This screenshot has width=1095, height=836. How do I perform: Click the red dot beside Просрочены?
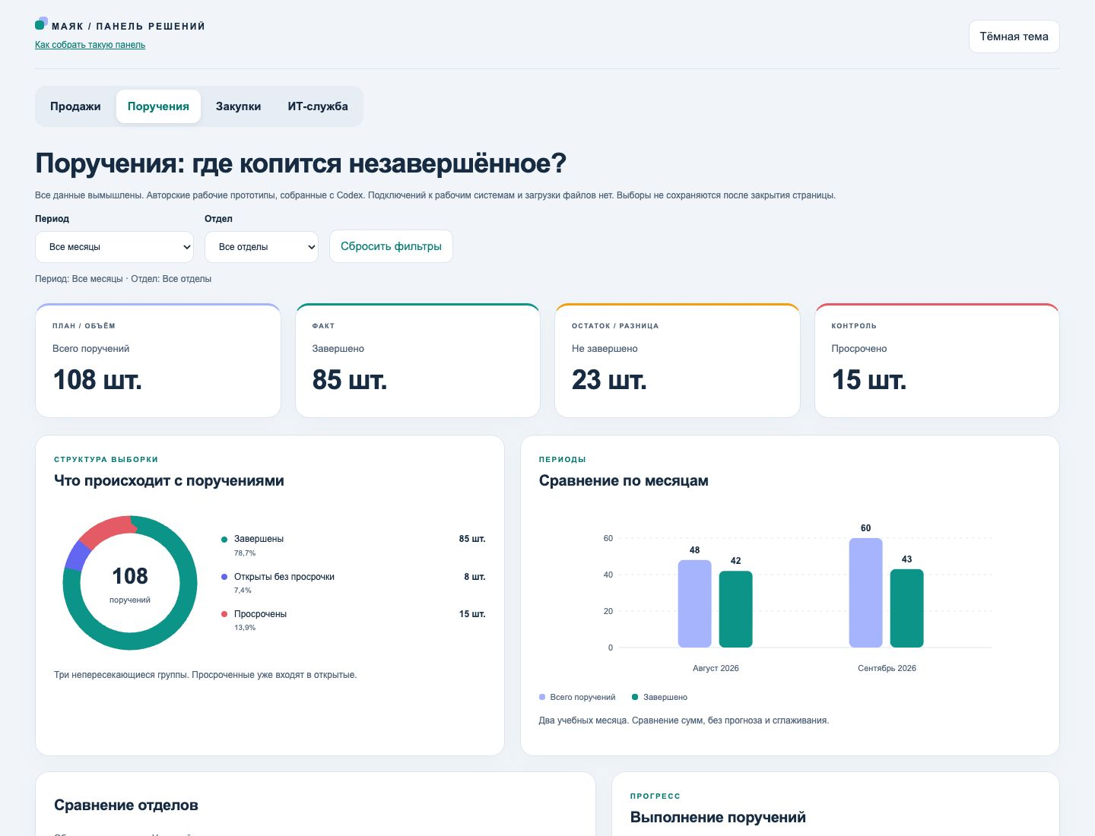(224, 614)
